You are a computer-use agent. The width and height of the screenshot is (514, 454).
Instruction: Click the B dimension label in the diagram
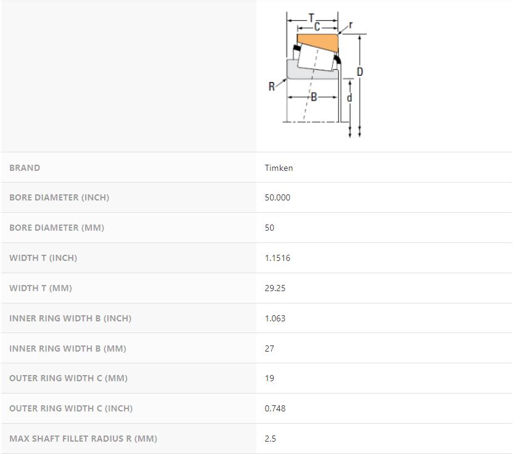314,97
